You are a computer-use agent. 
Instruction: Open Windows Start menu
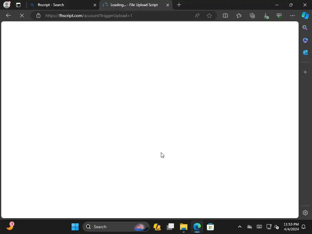(x=75, y=227)
